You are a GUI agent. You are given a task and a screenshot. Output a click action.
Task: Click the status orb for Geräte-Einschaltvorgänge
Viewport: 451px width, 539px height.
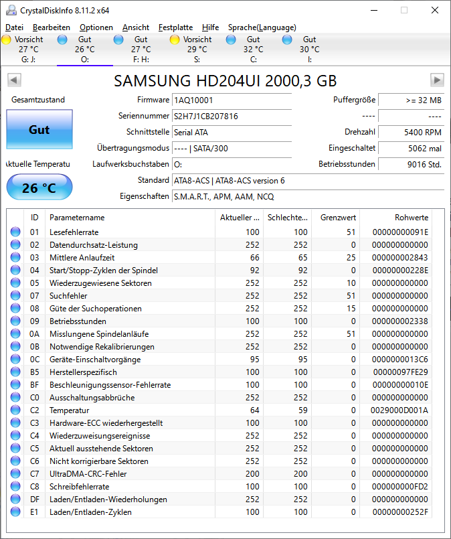click(15, 359)
